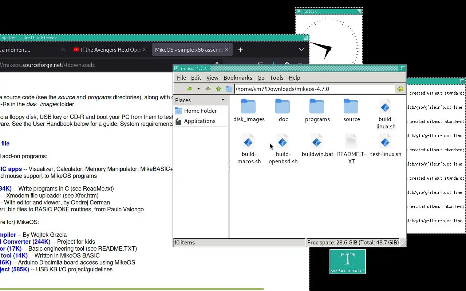The image size is (466, 291).
Task: Click the terminal window text behind file manager
Action: pos(436,157)
